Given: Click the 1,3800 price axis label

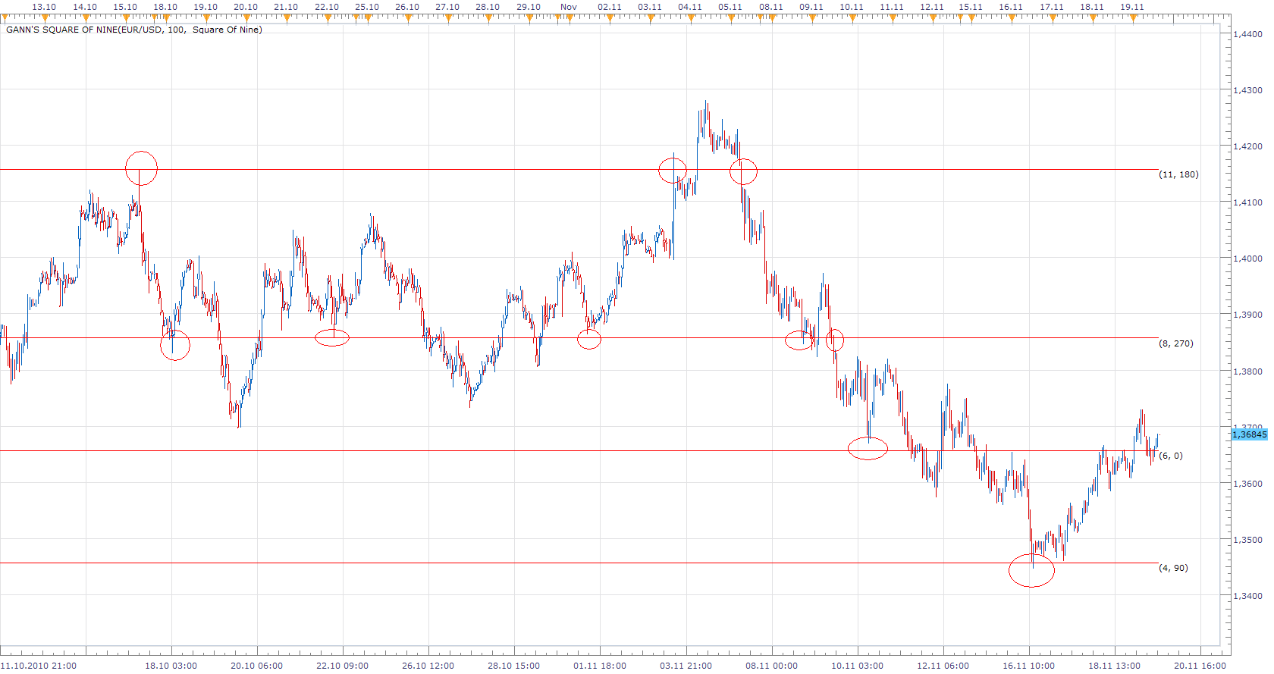Looking at the screenshot, I should 1247,371.
